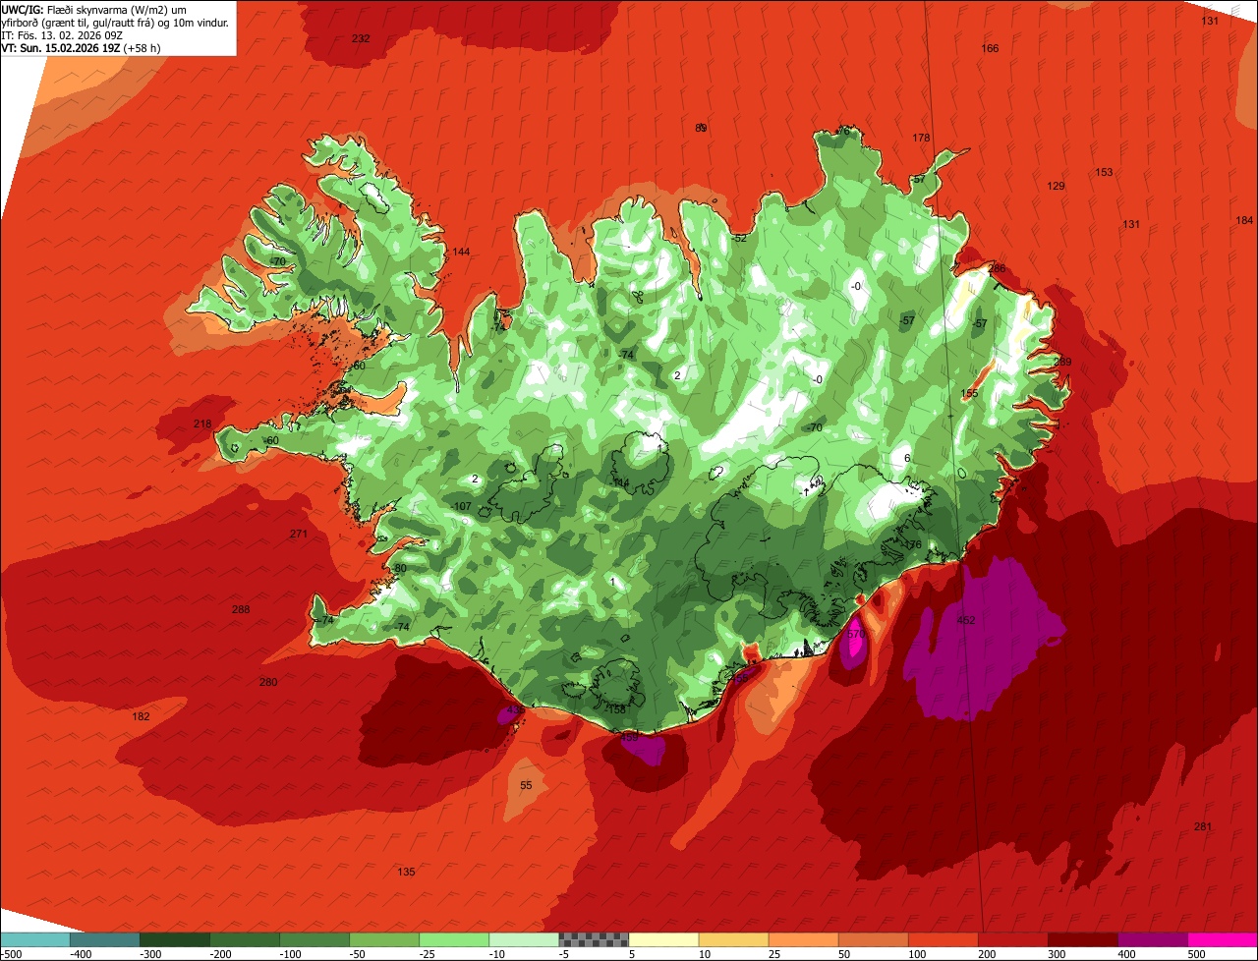This screenshot has width=1258, height=961.
Task: Click the dark maroon 300 to 400 legend swatch
Action: [x=1082, y=939]
